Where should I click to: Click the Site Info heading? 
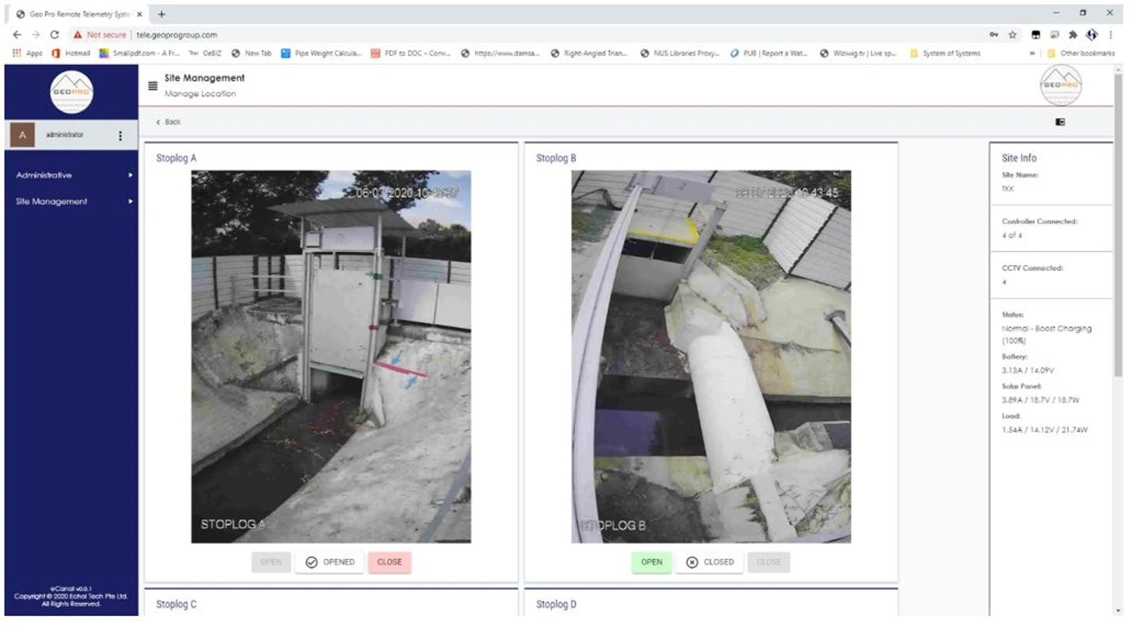pos(1019,158)
